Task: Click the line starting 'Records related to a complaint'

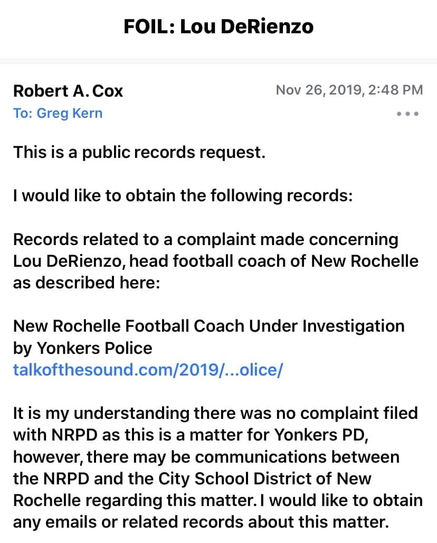Action: click(x=206, y=239)
